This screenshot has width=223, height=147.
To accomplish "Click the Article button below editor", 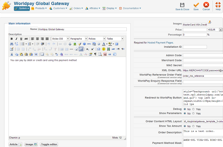I will [15, 144].
